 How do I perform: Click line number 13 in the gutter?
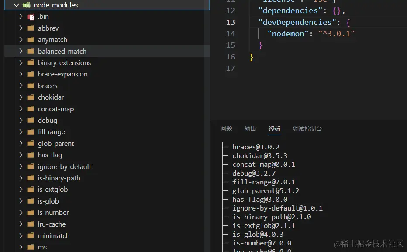230,22
